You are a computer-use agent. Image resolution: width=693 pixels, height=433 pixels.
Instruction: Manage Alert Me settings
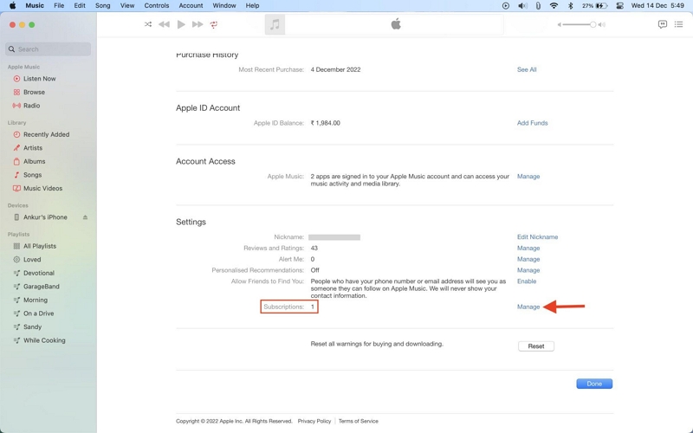tap(528, 259)
